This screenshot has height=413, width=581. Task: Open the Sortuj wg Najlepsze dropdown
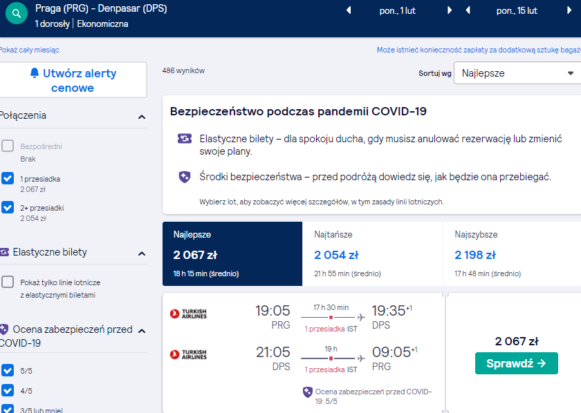tap(517, 73)
